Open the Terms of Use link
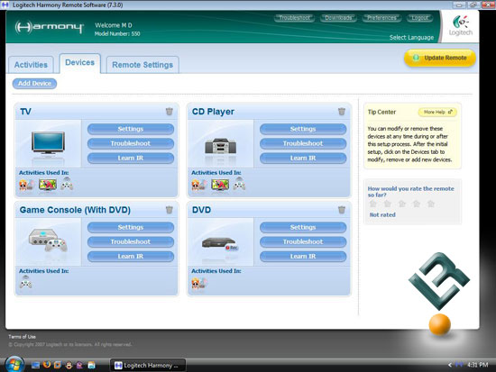Viewport: 496px width, 372px height. point(23,337)
